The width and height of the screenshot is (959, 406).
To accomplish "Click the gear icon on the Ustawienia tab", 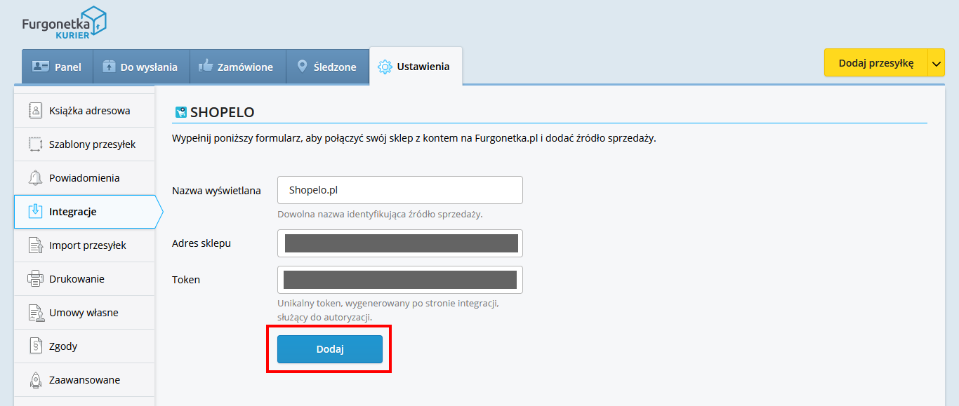I will click(384, 67).
